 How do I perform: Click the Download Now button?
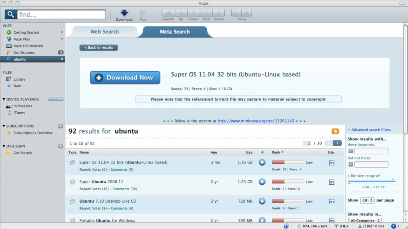click(125, 78)
